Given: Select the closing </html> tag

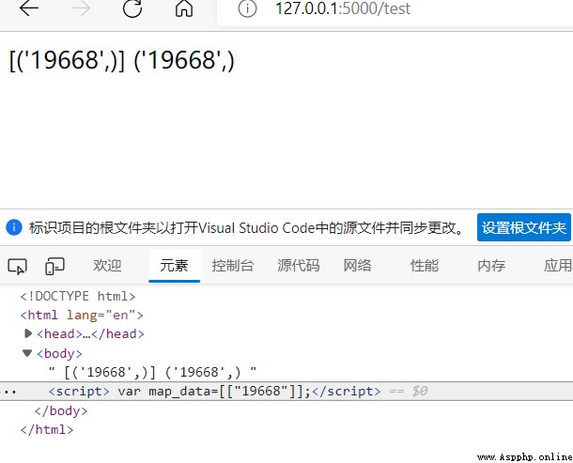Looking at the screenshot, I should coord(47,429).
